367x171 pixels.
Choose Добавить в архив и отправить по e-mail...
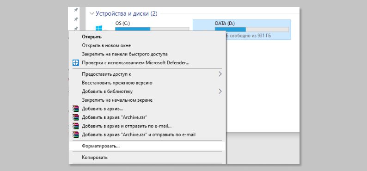coord(127,126)
